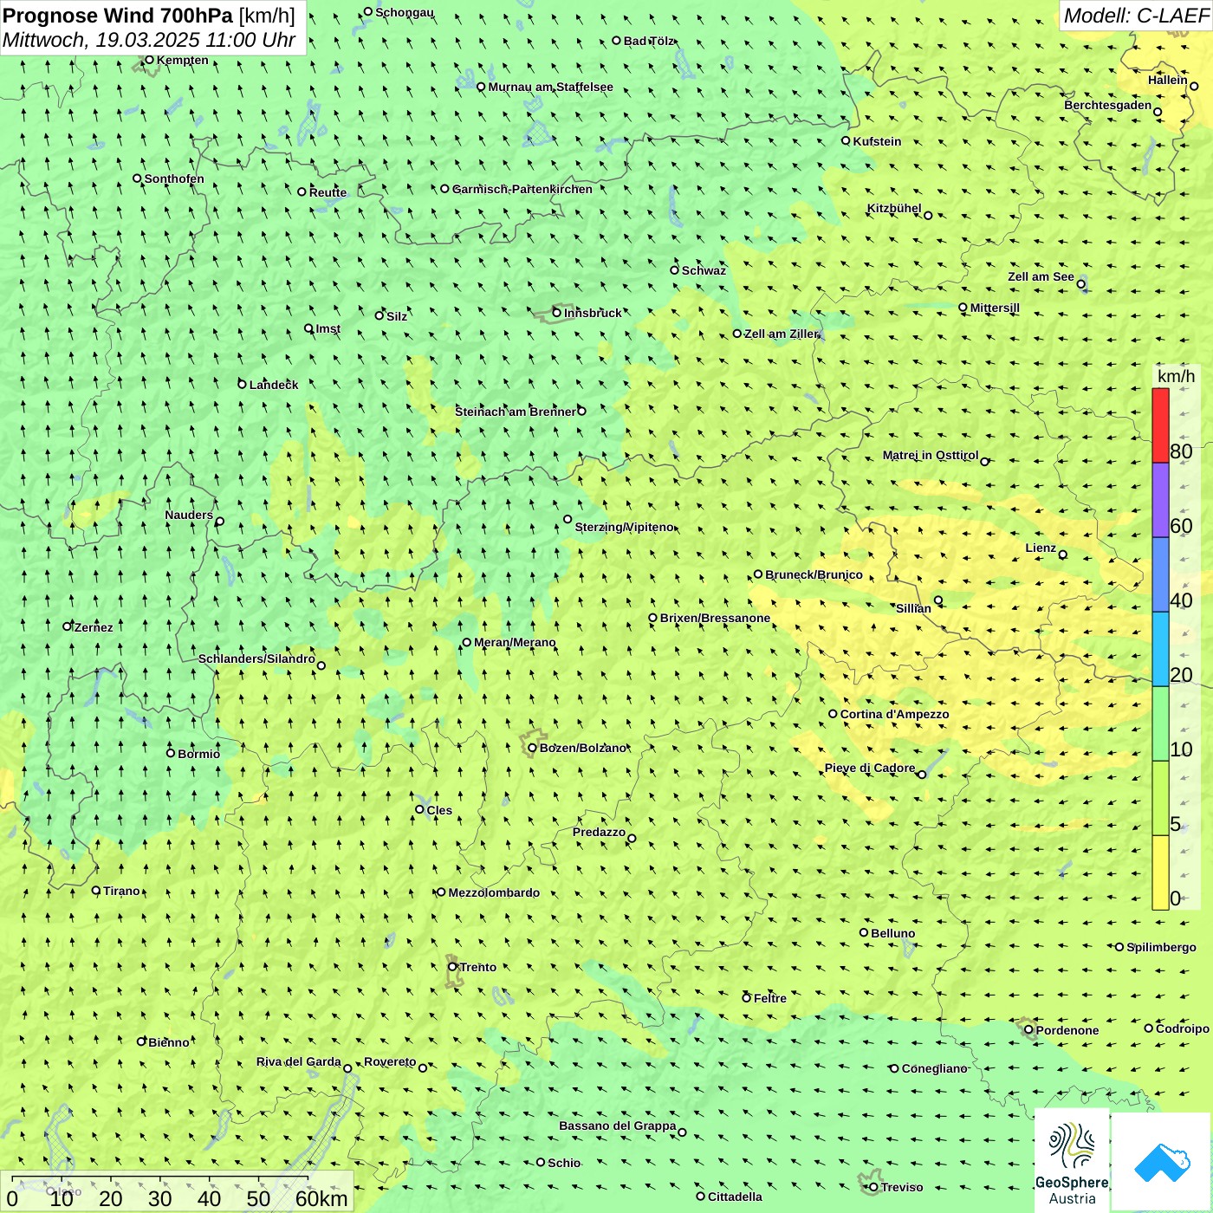Select the Pordenone city label
The image size is (1213, 1213).
click(1067, 1030)
